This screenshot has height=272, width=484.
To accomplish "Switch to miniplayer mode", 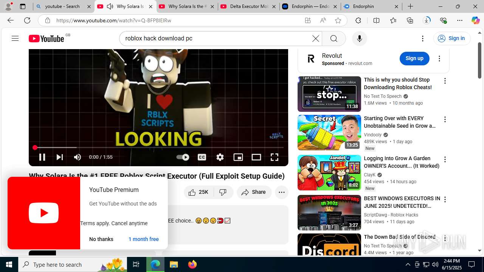I will 238,157.
